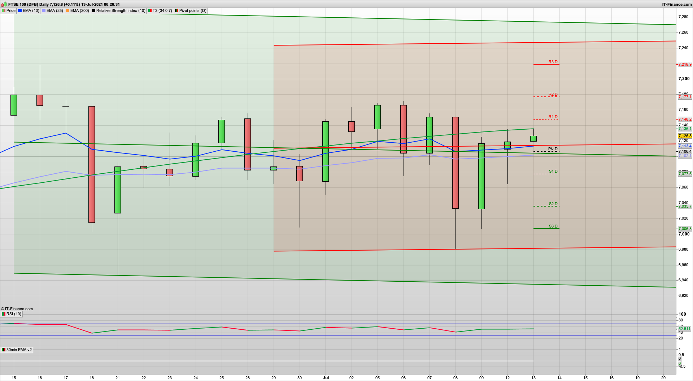Toggle the Pivot points (D) indicator
693x381 pixels.
pyautogui.click(x=176, y=11)
